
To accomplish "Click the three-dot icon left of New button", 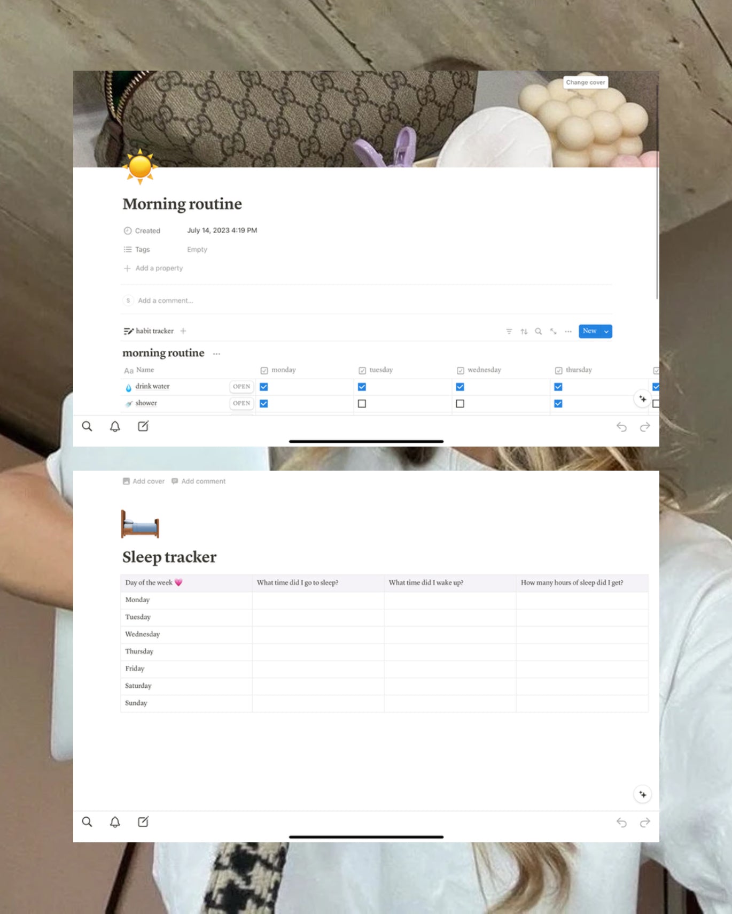I will pos(568,332).
